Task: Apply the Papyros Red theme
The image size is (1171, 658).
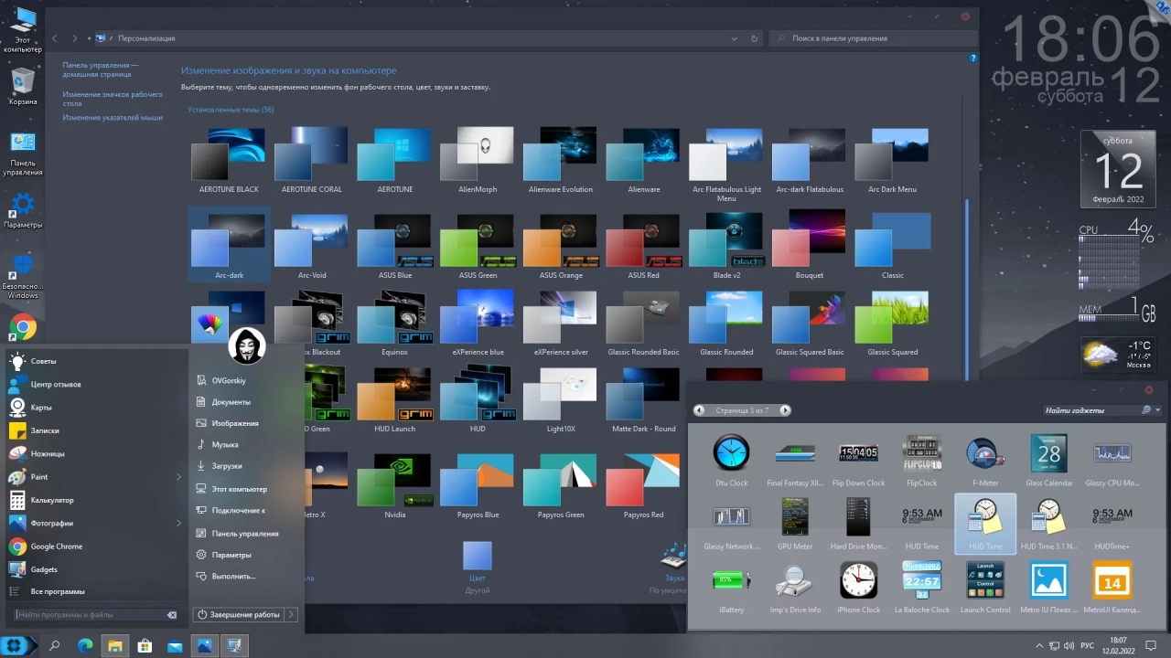Action: click(x=643, y=487)
